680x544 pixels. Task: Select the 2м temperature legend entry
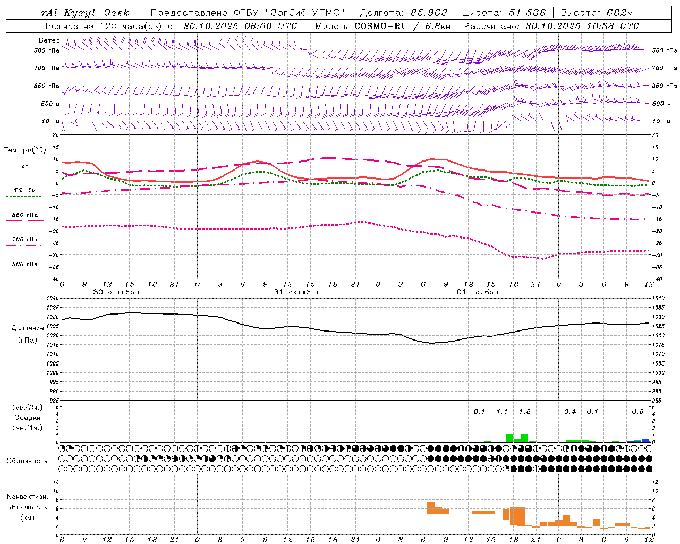tap(25, 166)
